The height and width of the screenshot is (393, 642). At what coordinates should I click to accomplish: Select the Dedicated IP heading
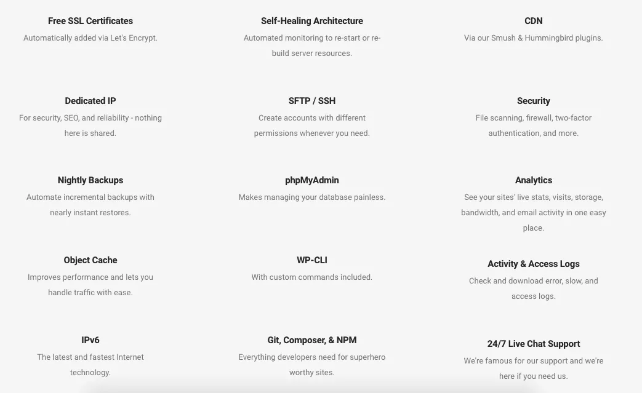coord(90,101)
